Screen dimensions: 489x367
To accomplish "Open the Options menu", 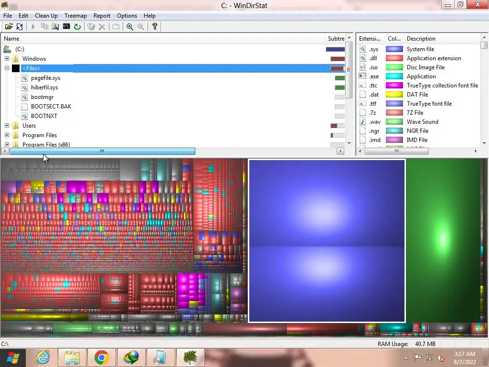I will click(x=127, y=16).
